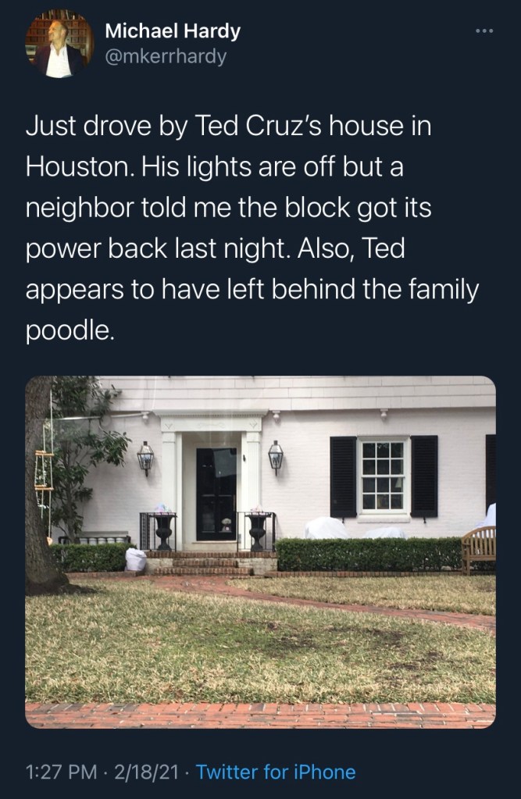The height and width of the screenshot is (799, 521).
Task: Click the wooden bench in the photo
Action: coord(478,548)
